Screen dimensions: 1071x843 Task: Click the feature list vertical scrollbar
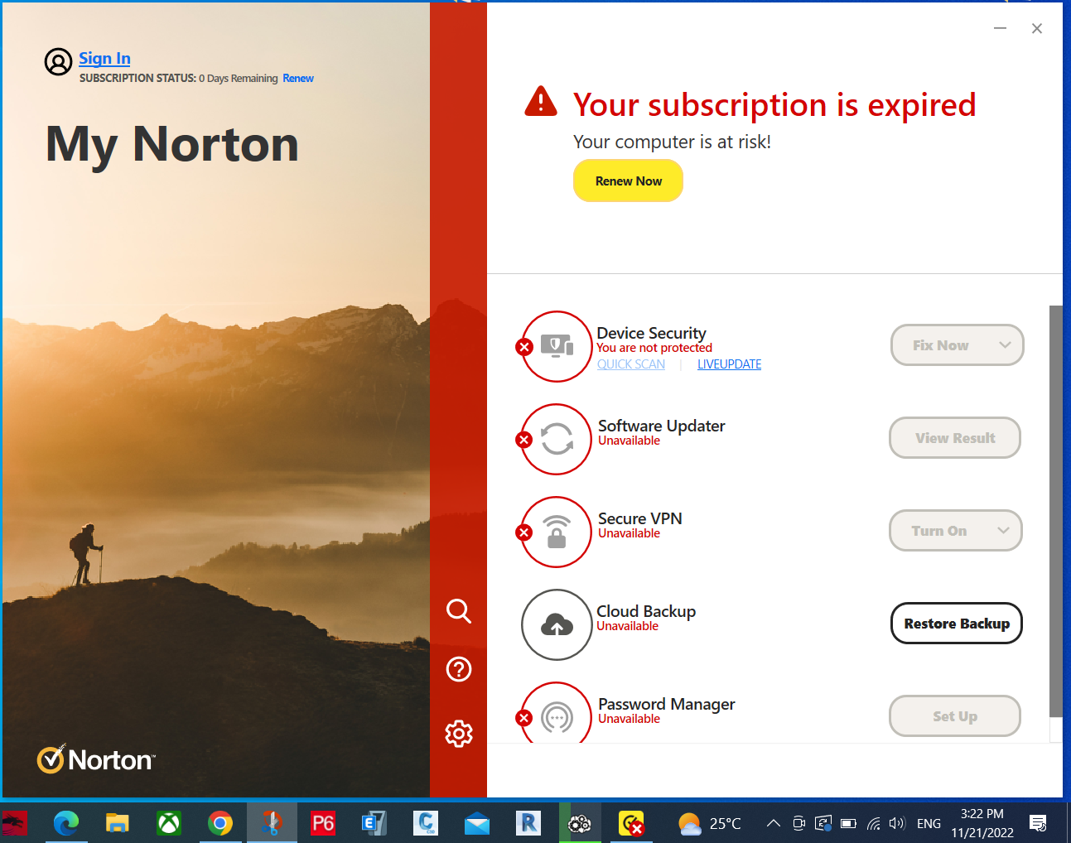coord(1055,511)
